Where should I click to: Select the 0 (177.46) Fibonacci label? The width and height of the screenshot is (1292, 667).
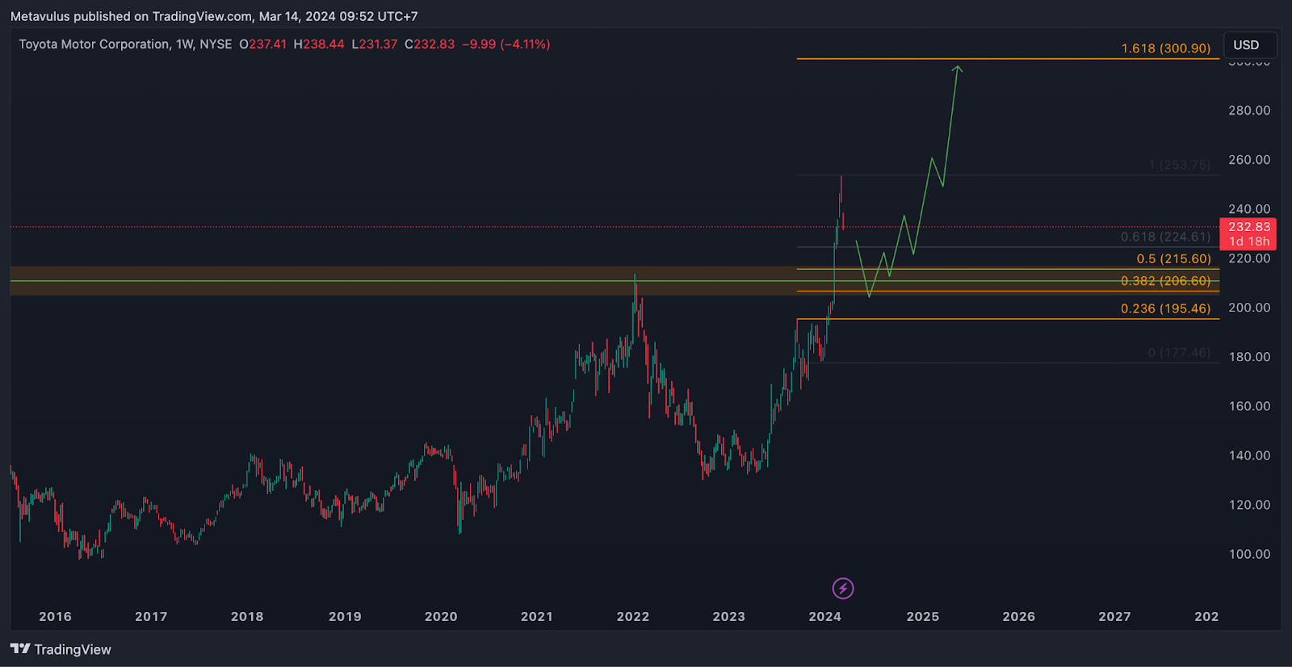tap(1179, 353)
